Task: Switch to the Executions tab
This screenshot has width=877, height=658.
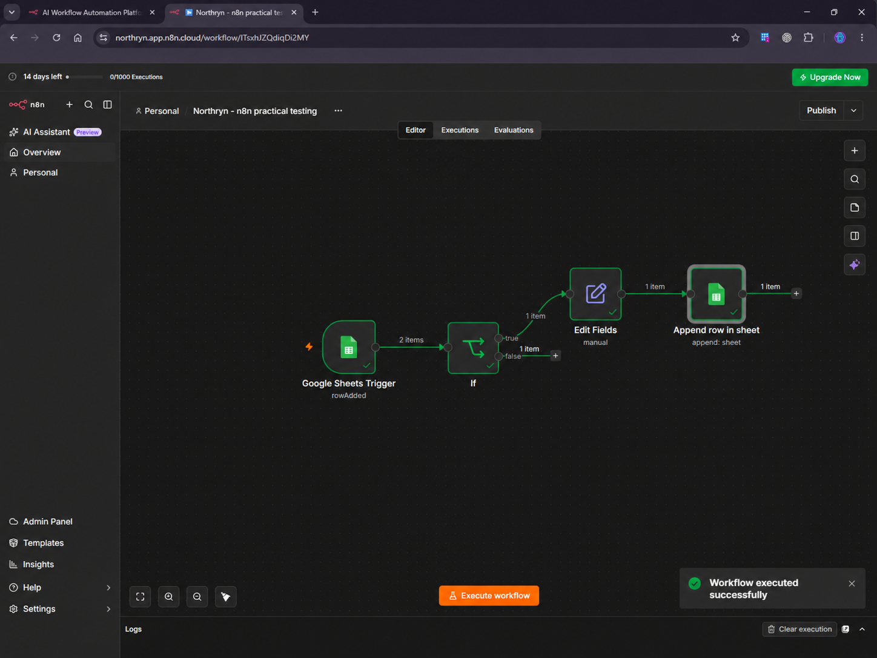Action: [x=460, y=130]
